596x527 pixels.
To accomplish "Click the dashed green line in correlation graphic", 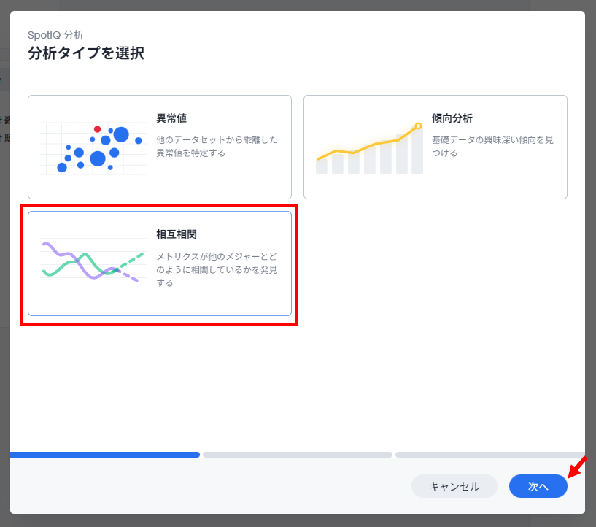I will point(132,259).
